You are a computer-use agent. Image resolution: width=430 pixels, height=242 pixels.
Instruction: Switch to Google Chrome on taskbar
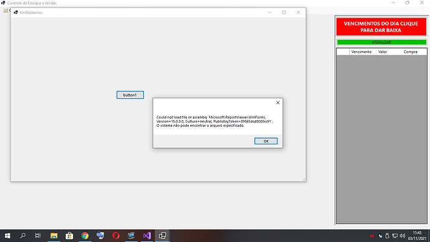[x=85, y=236]
